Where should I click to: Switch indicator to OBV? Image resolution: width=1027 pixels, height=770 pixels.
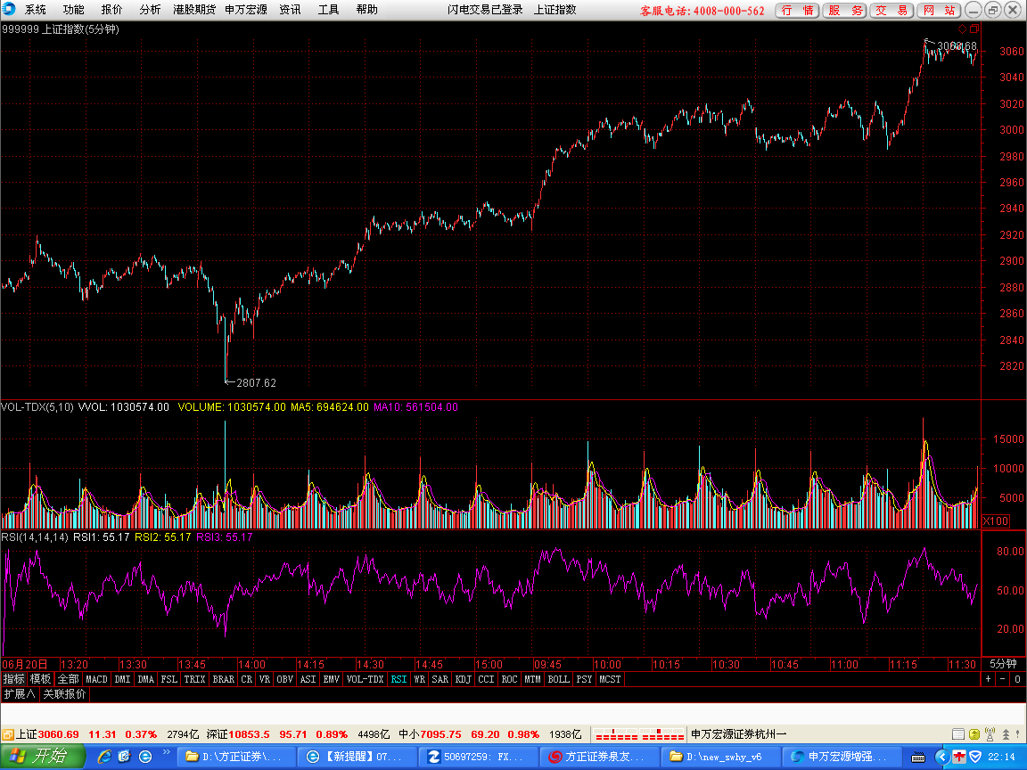pyautogui.click(x=285, y=679)
